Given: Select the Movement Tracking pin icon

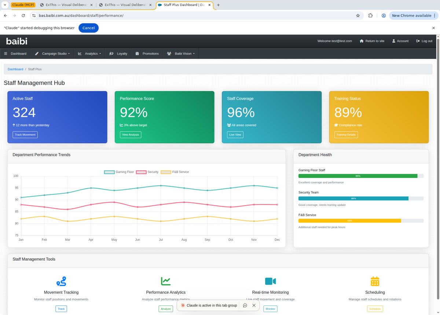Looking at the screenshot, I should click(x=61, y=281).
